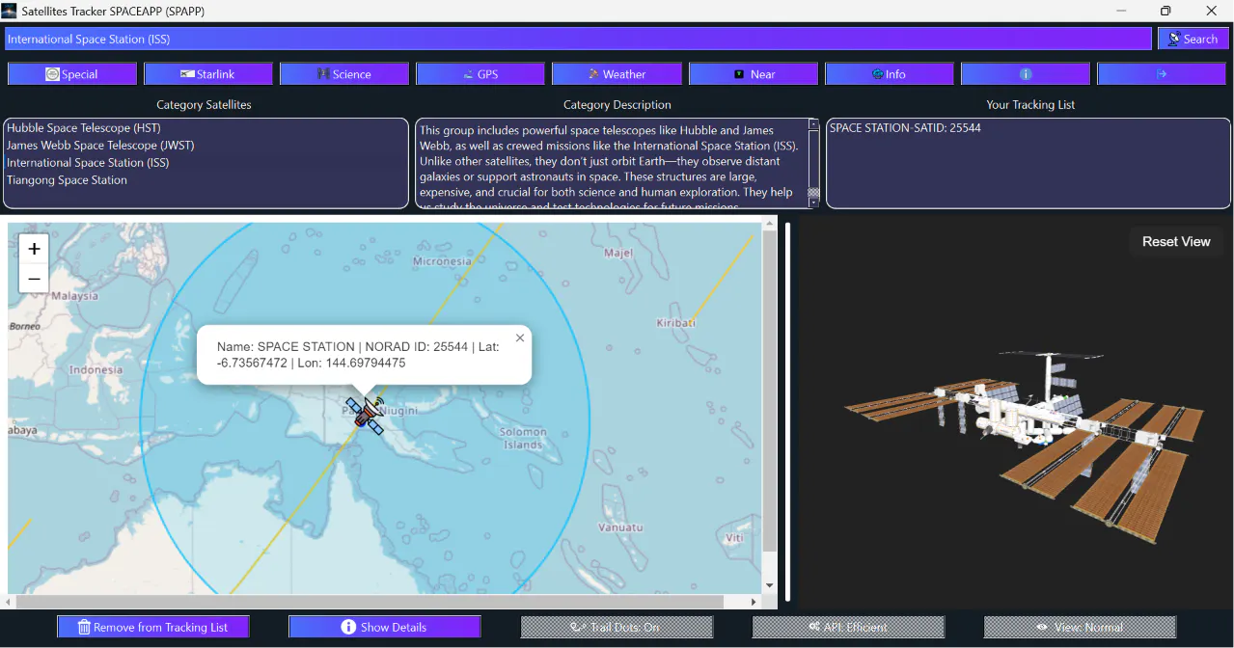1234x648 pixels.
Task: Open the Special satellites category
Action: (x=71, y=74)
